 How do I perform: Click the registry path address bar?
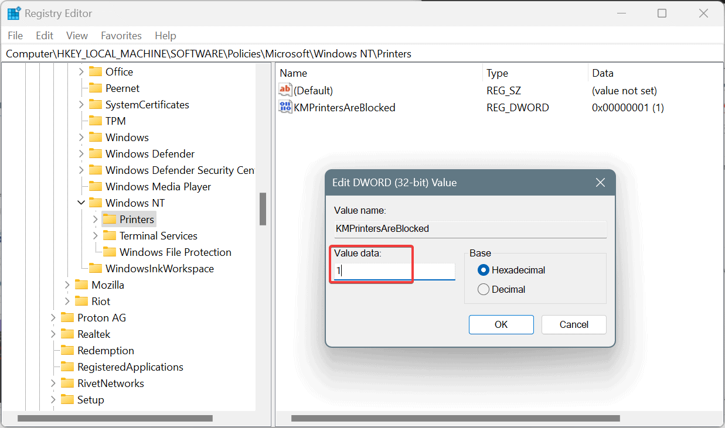[x=362, y=54]
